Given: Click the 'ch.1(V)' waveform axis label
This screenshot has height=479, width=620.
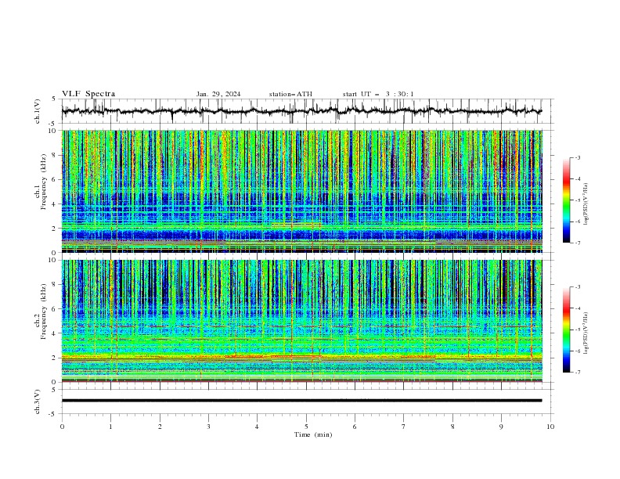Looking at the screenshot, I should (x=38, y=111).
